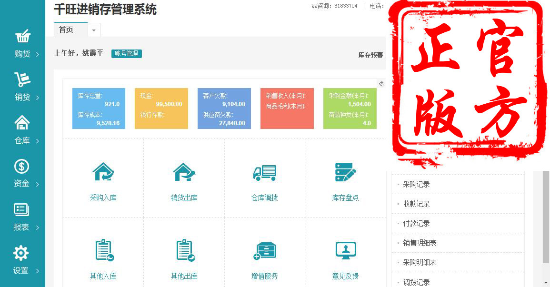This screenshot has width=550, height=287.
Task: Open the 设置 gear icon
Action: [20, 253]
